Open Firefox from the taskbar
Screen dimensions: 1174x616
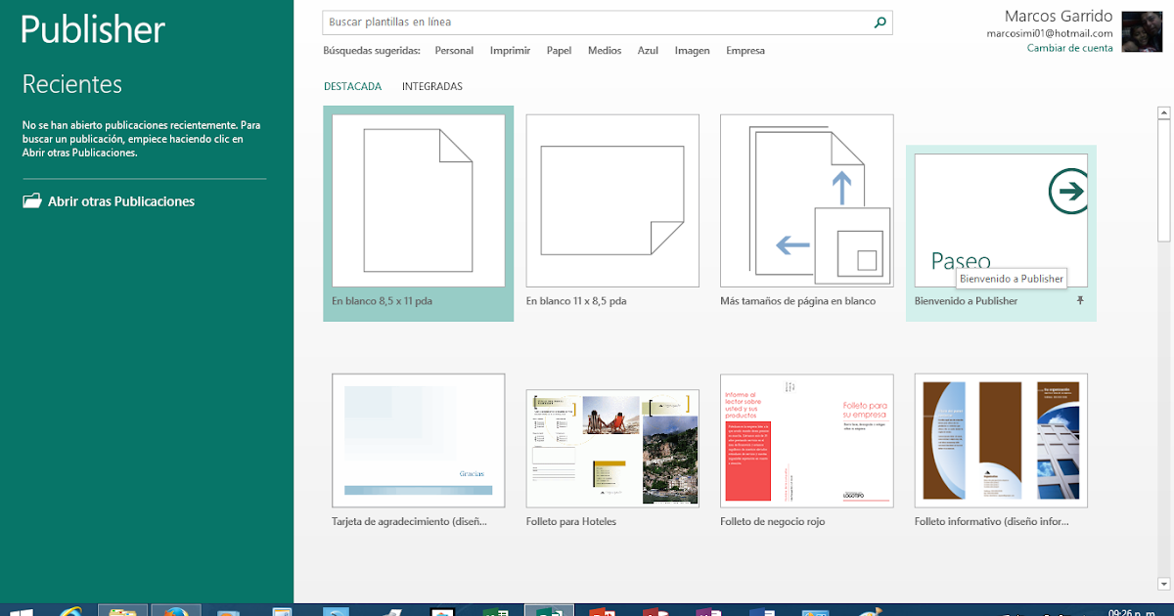click(x=176, y=611)
